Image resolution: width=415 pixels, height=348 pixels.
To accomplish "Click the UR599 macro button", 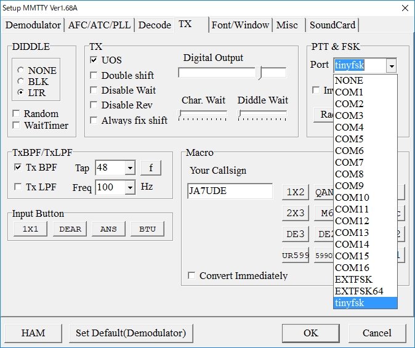I will coord(296,256).
